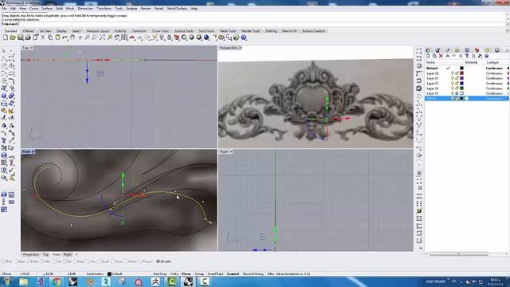Image resolution: width=510 pixels, height=287 pixels.
Task: Click the light bulb Hide objects icon
Action: (162, 37)
